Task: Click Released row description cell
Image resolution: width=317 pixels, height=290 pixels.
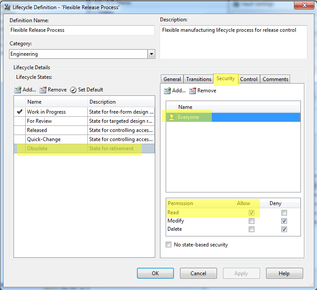Action: (x=121, y=130)
